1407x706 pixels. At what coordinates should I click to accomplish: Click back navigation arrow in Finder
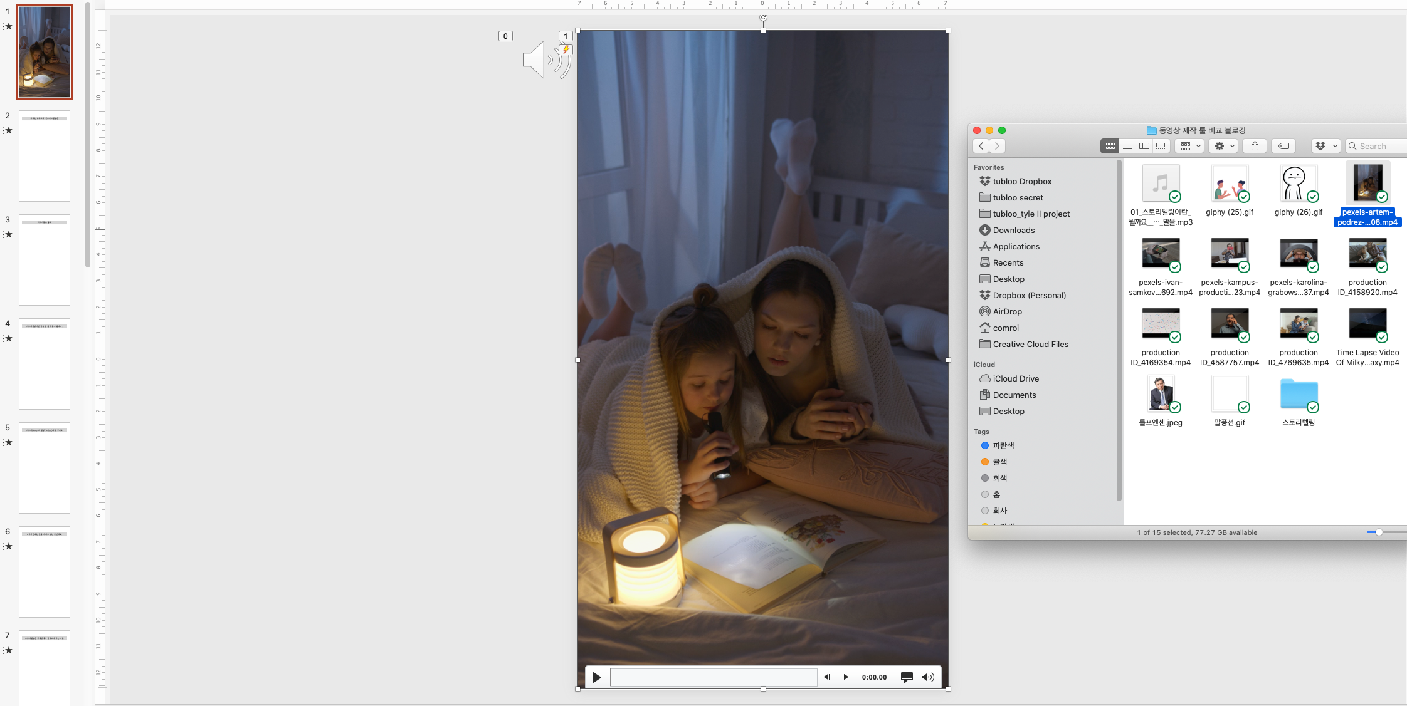981,146
